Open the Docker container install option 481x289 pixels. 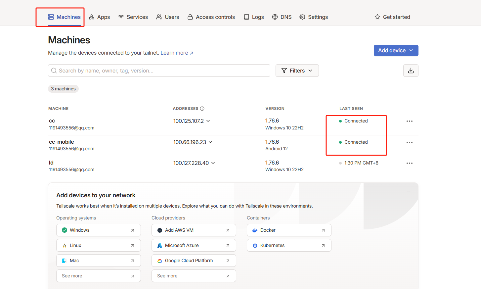tap(289, 230)
